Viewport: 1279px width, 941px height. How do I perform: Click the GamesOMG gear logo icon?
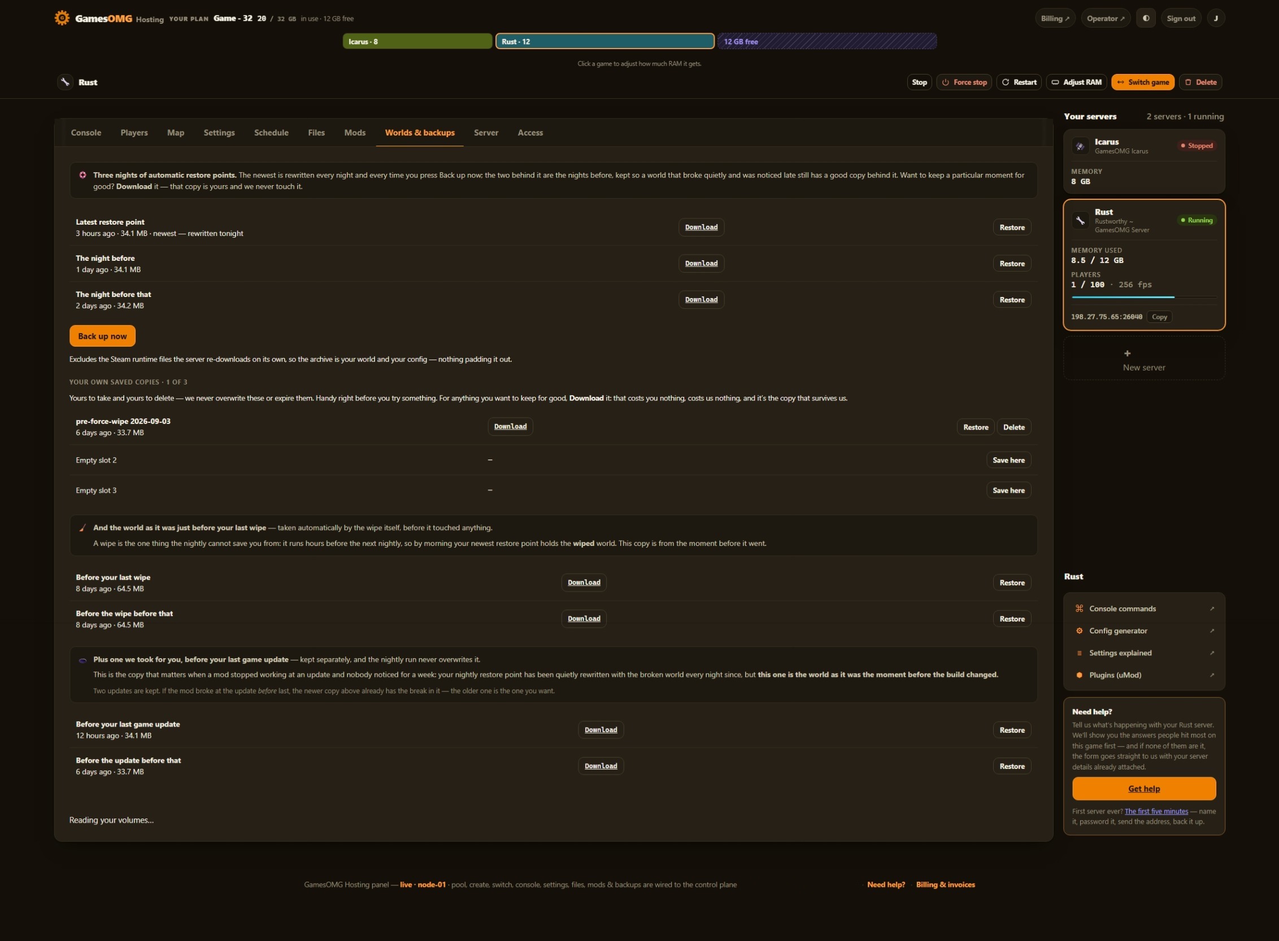62,17
